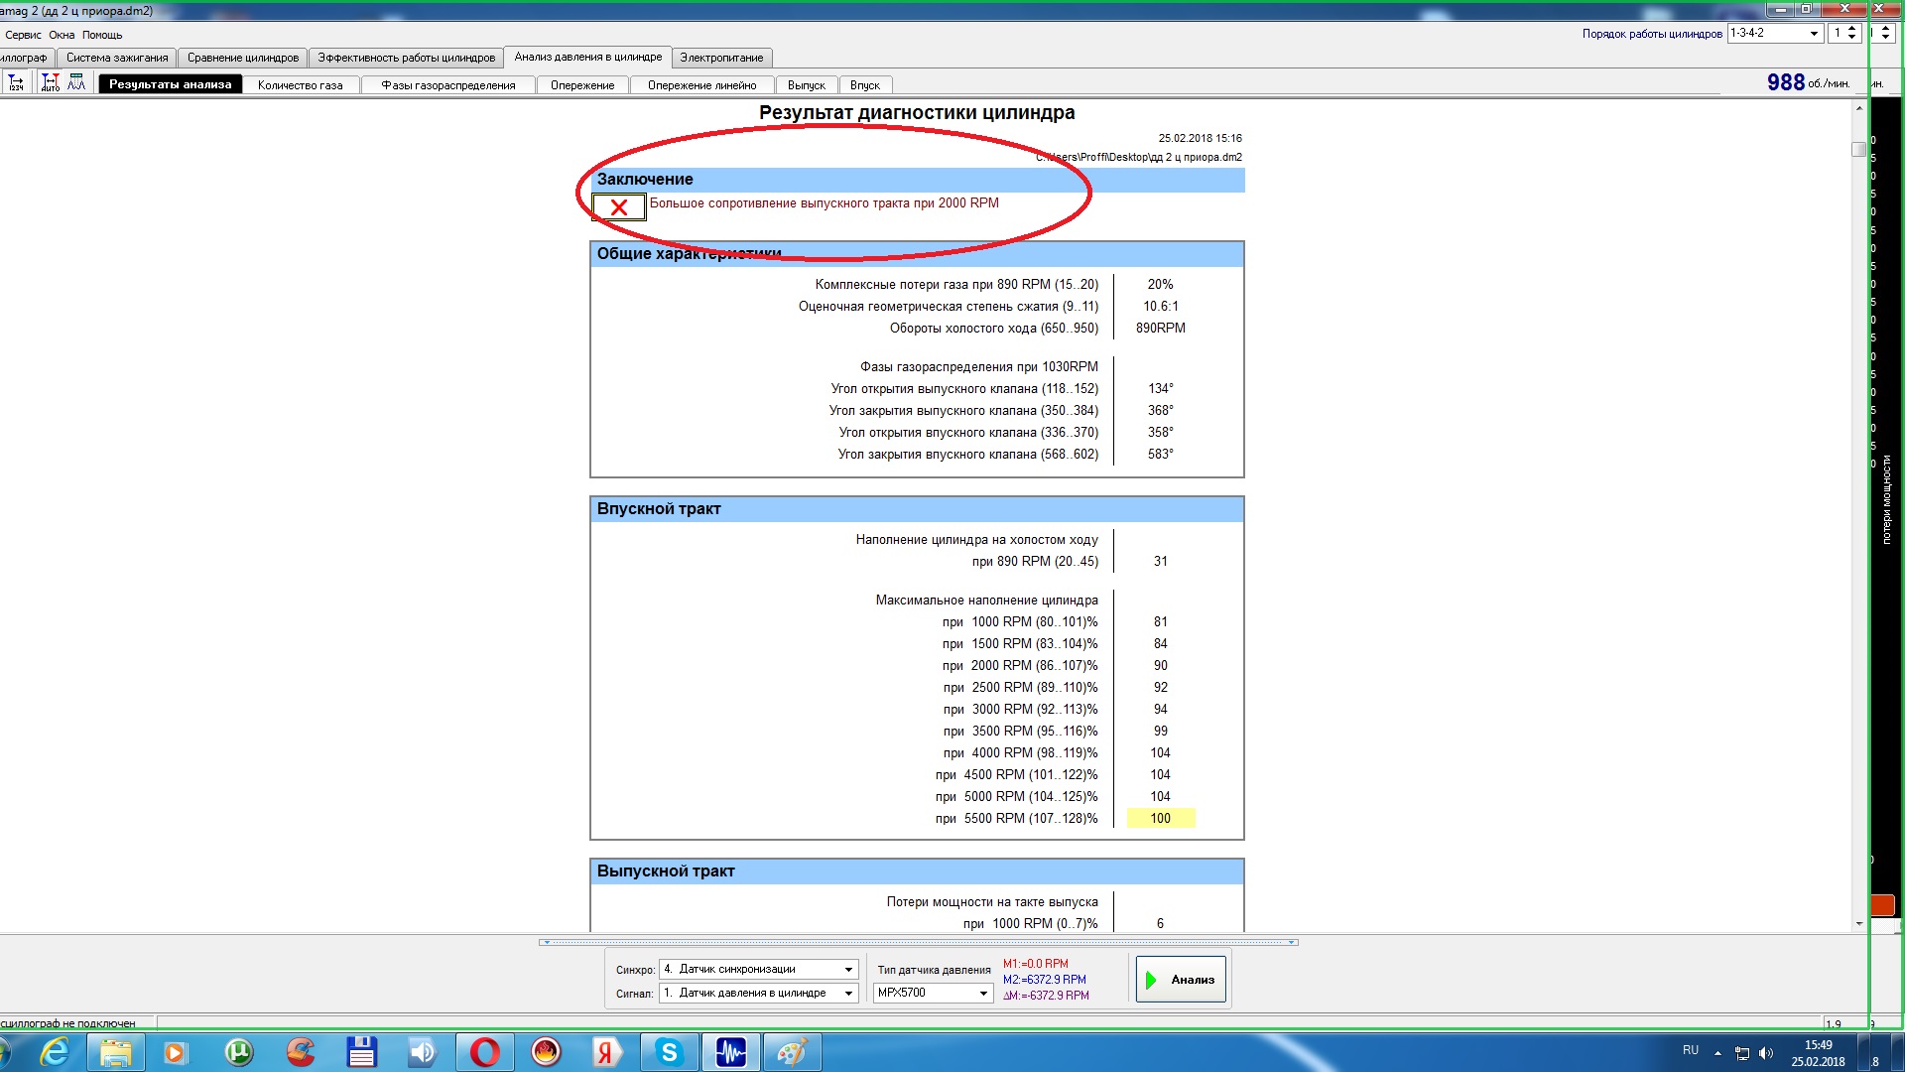Viewport: 1905px width, 1072px height.
Task: Click the red flame disc taskbar icon
Action: point(546,1052)
